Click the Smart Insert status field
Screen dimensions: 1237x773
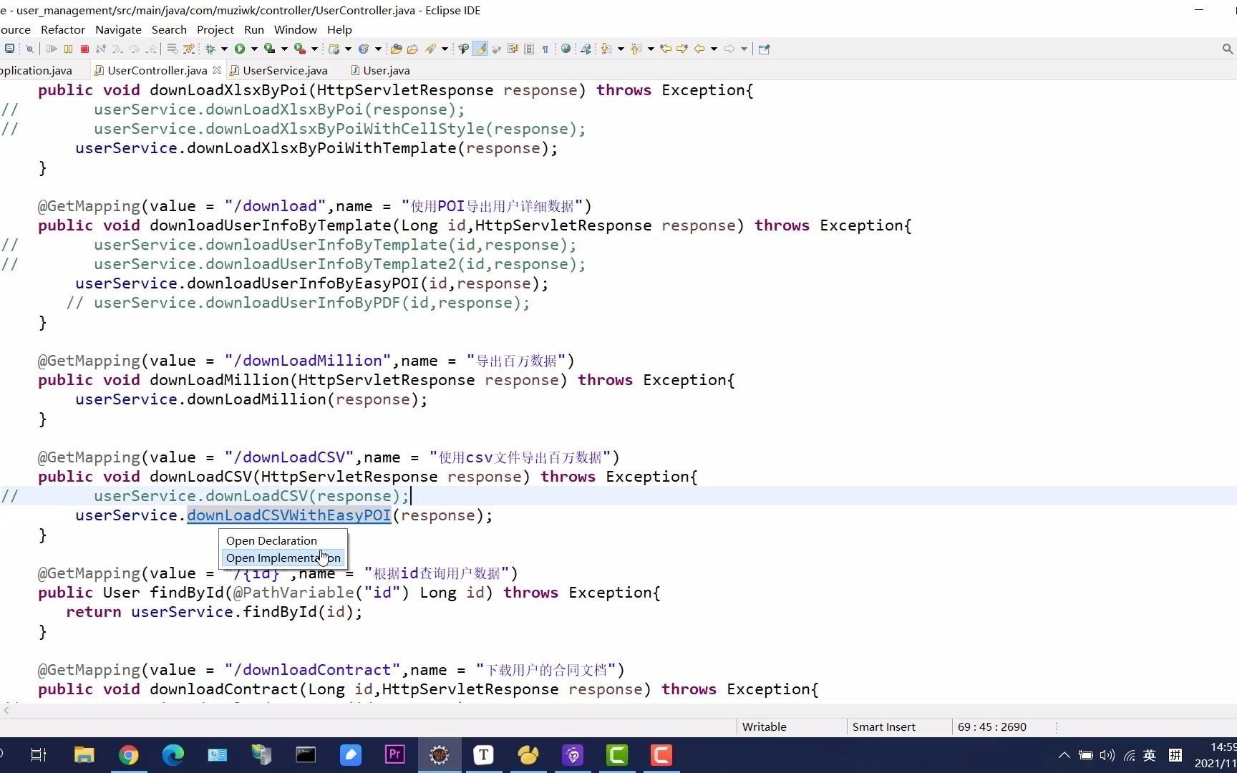click(883, 726)
